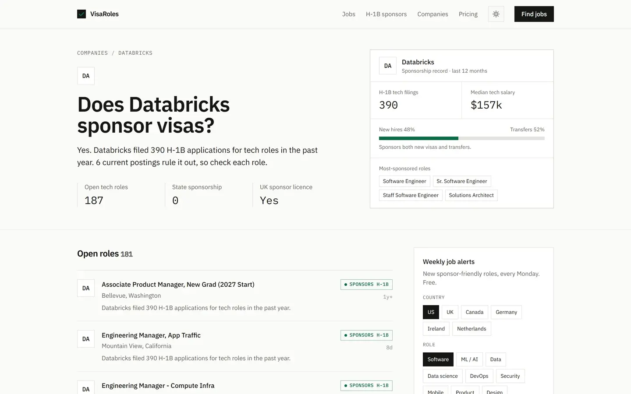The height and width of the screenshot is (394, 631).
Task: Open the Jobs nav item
Action: click(x=349, y=14)
